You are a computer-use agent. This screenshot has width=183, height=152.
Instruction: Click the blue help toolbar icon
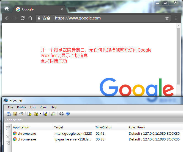pyautogui.click(x=68, y=114)
